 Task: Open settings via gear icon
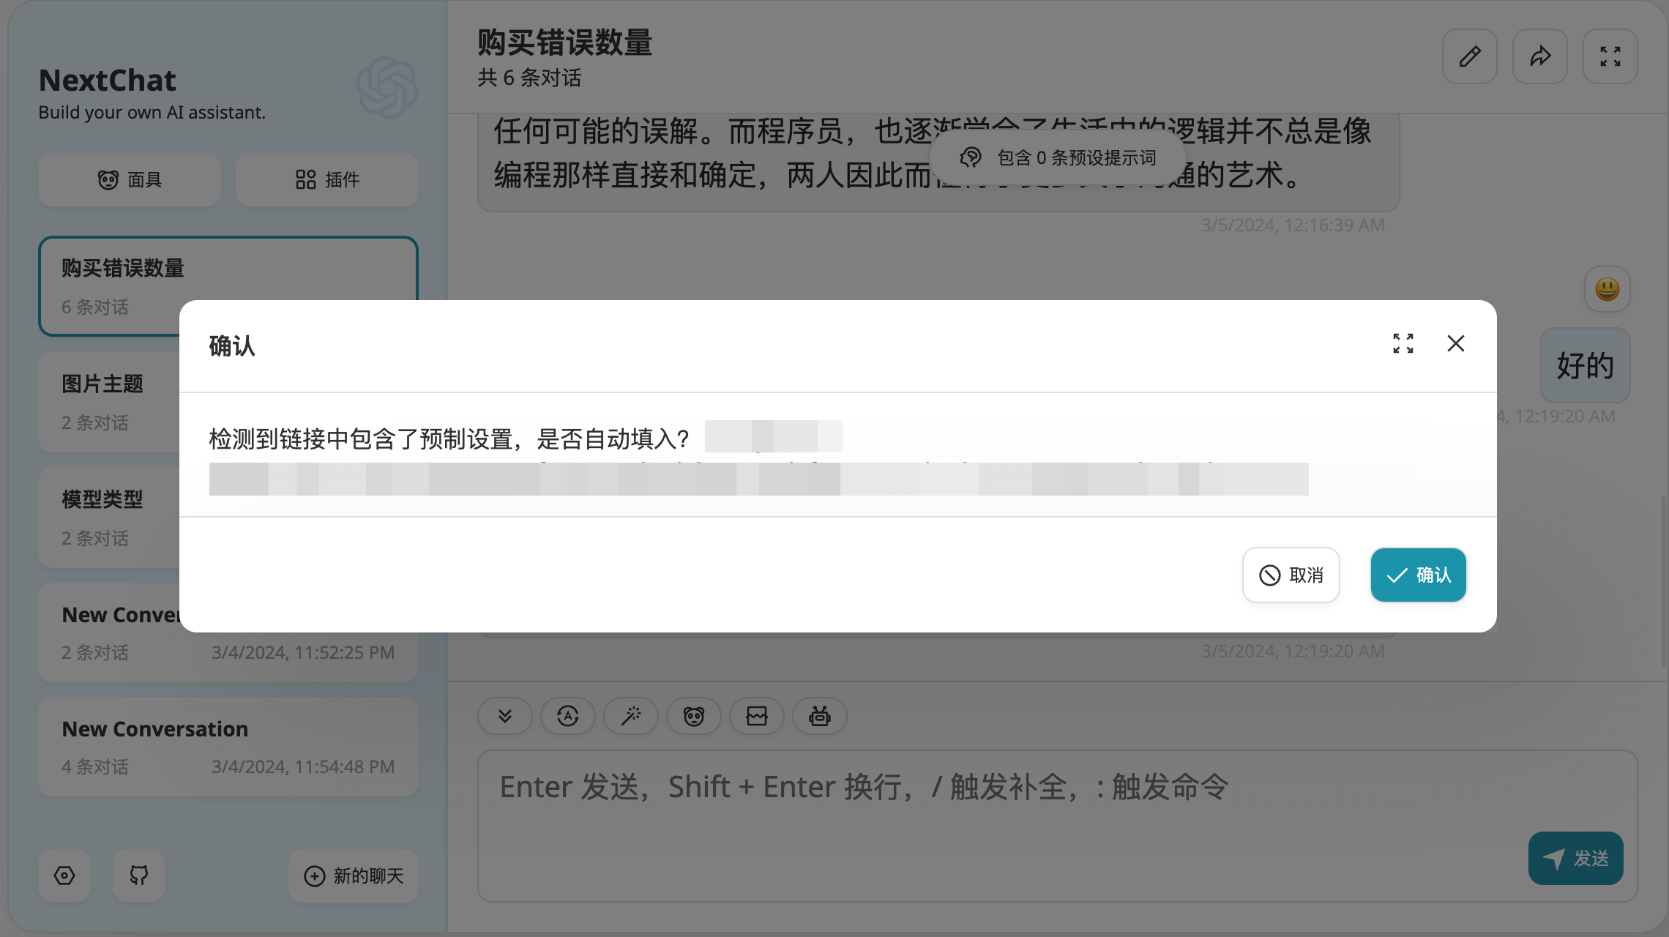coord(64,876)
